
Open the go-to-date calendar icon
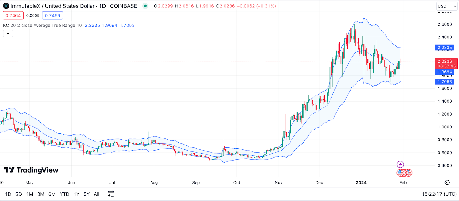click(x=111, y=194)
